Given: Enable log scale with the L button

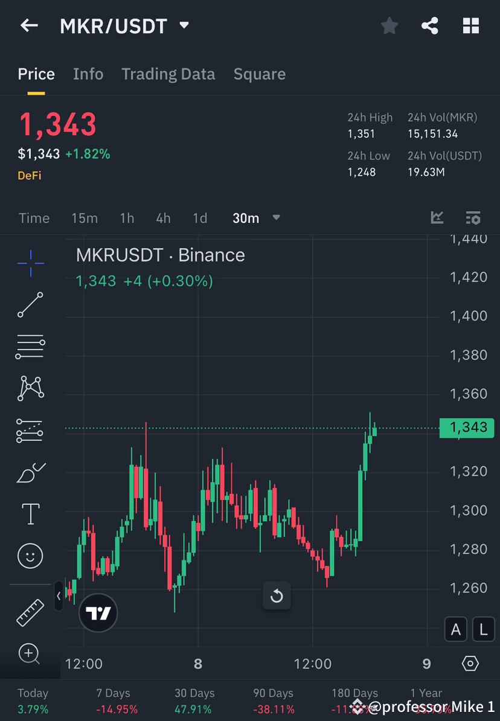Looking at the screenshot, I should point(483,629).
